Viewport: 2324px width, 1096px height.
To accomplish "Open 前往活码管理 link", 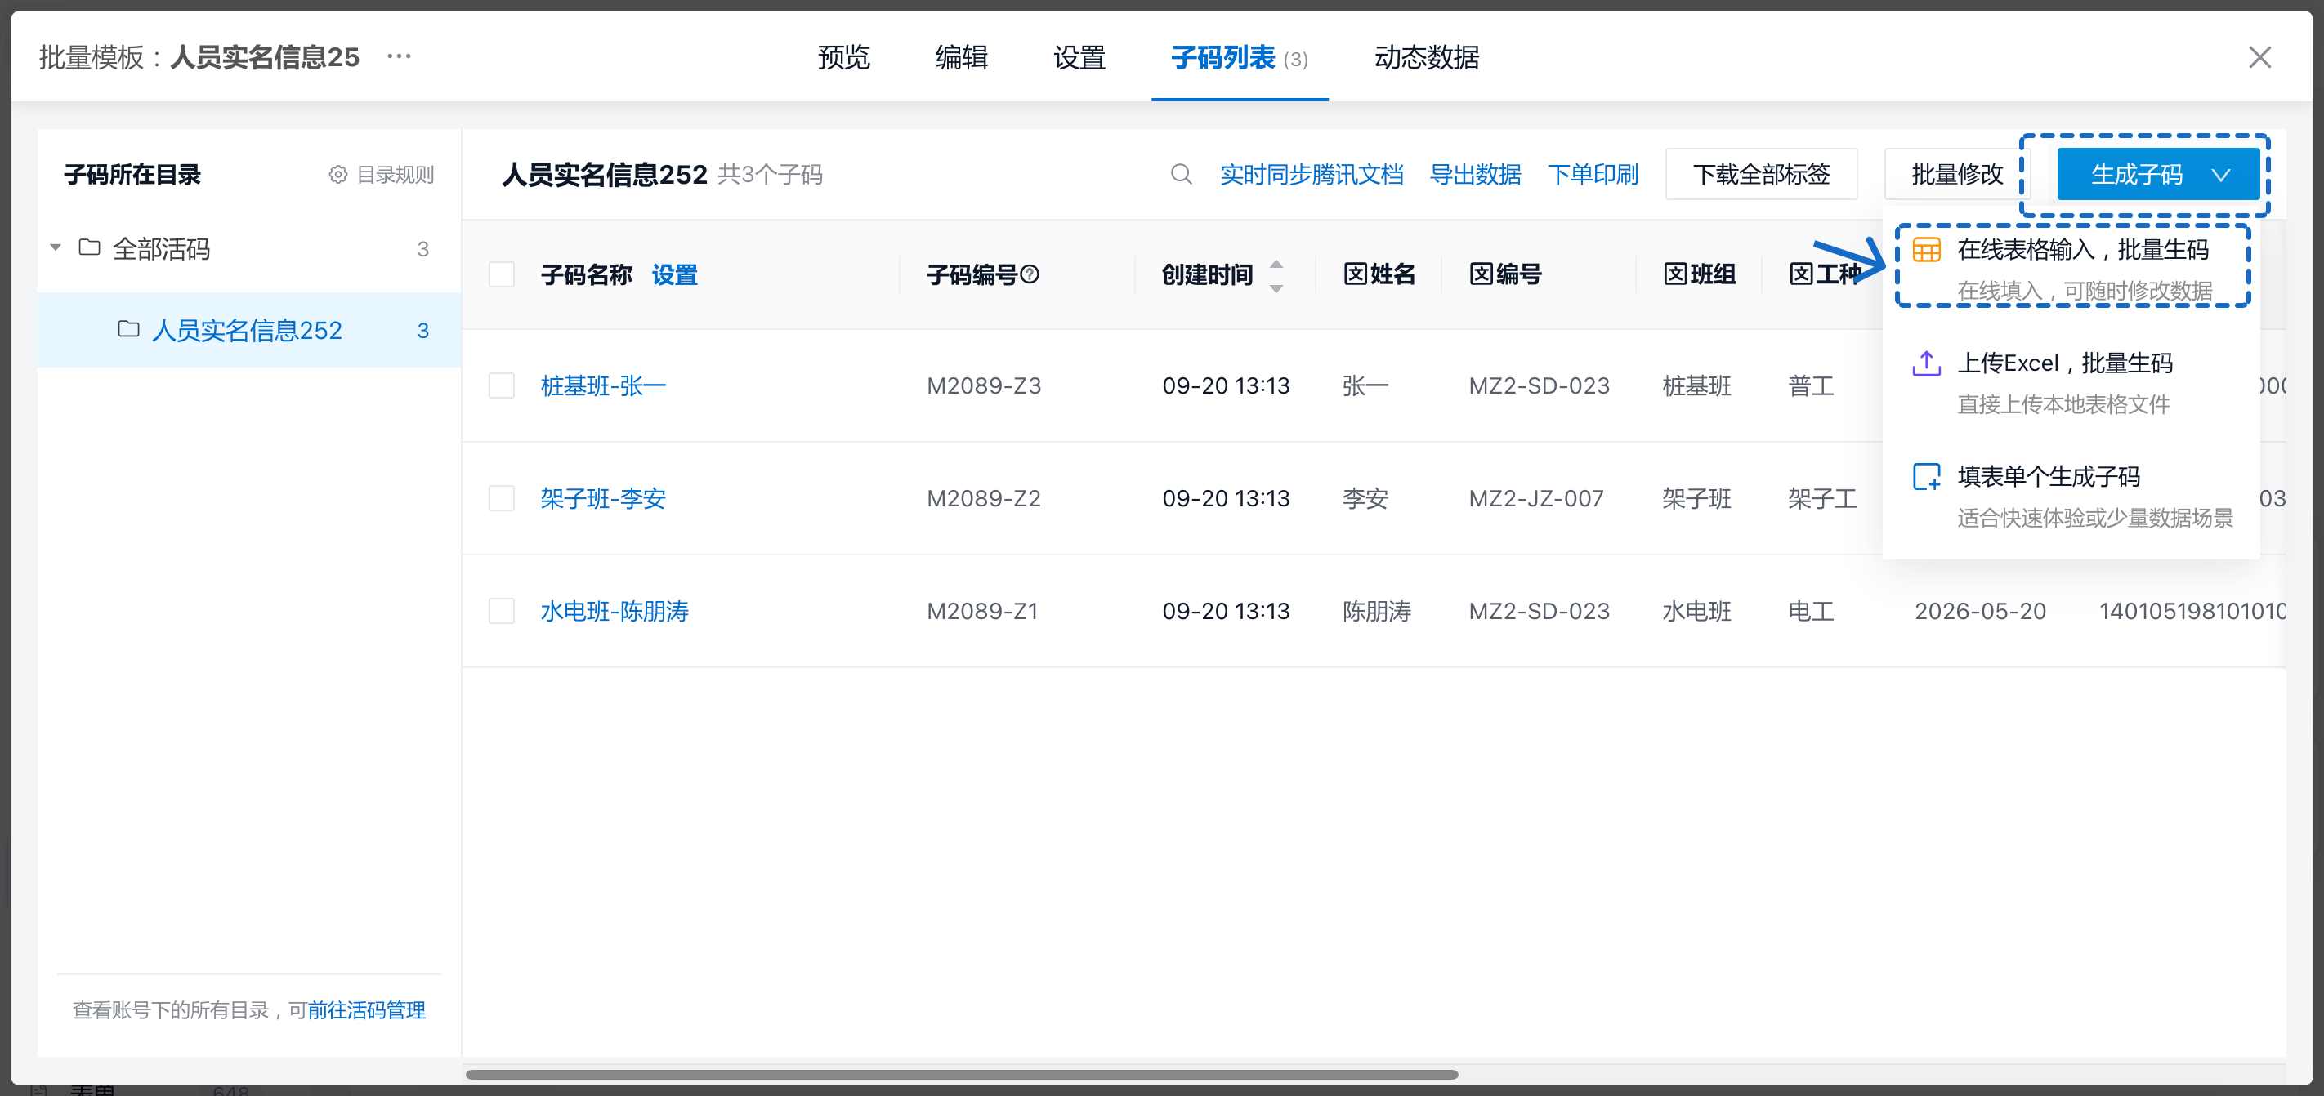I will 366,1009.
